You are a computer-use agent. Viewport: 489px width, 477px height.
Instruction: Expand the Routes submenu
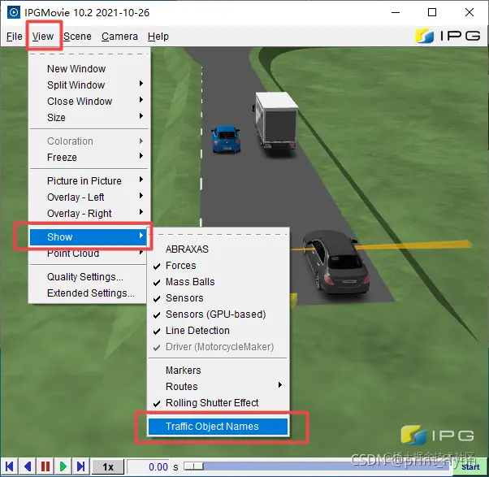218,387
